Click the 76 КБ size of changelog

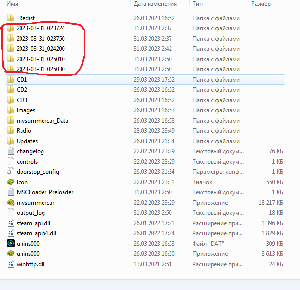click(276, 151)
